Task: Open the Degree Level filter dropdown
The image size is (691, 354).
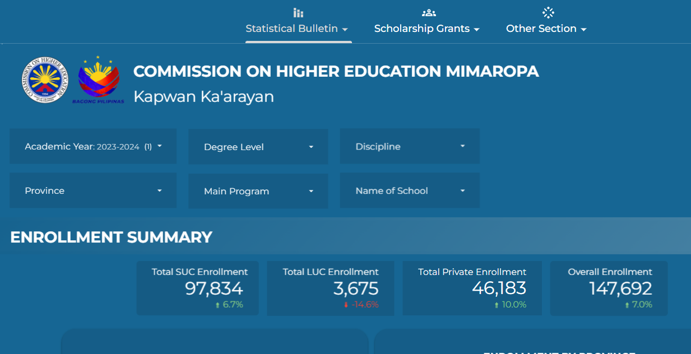Action: point(258,147)
